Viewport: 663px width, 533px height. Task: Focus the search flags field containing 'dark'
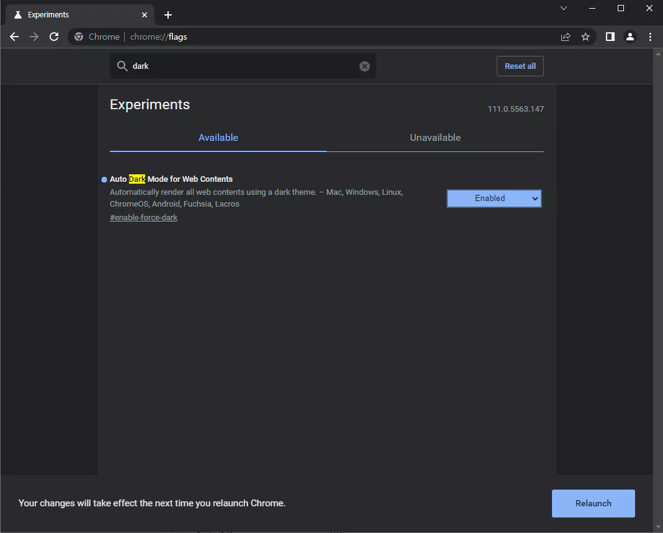pos(243,66)
